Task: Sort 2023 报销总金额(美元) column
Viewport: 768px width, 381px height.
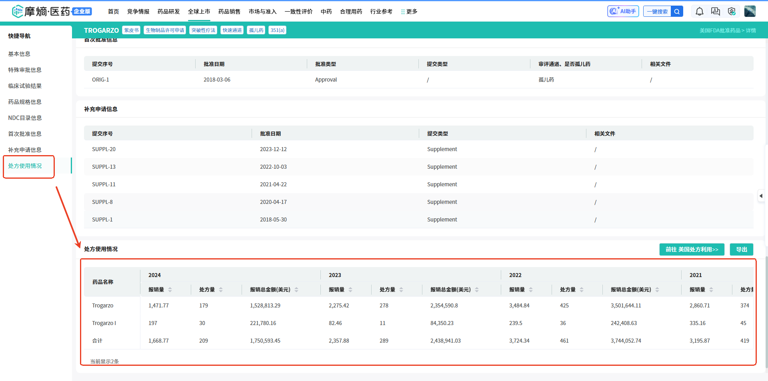Action: click(477, 289)
